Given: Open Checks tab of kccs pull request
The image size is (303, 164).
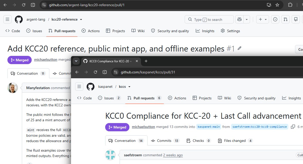Looking at the screenshot, I should (199, 141).
